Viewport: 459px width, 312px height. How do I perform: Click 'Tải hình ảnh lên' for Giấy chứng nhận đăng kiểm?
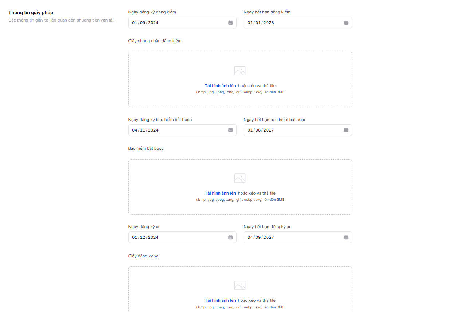(x=220, y=86)
